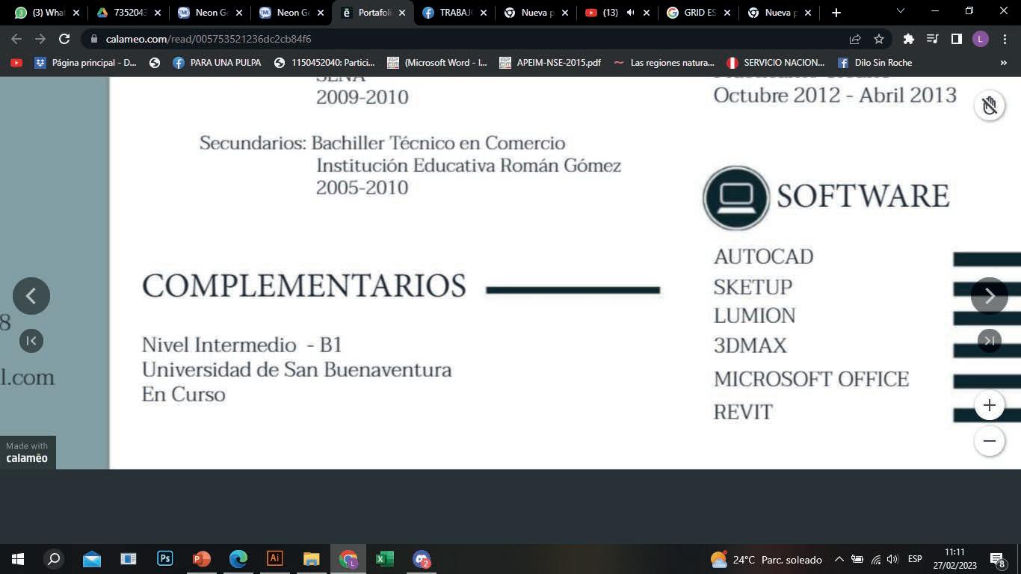
Task: Expand the tab search dropdown arrow
Action: [900, 12]
